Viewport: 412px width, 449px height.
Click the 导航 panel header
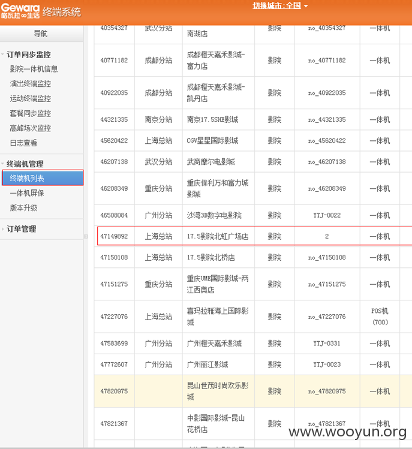pos(41,34)
